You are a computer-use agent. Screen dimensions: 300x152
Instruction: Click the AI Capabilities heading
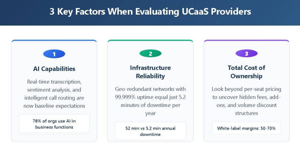(x=54, y=69)
